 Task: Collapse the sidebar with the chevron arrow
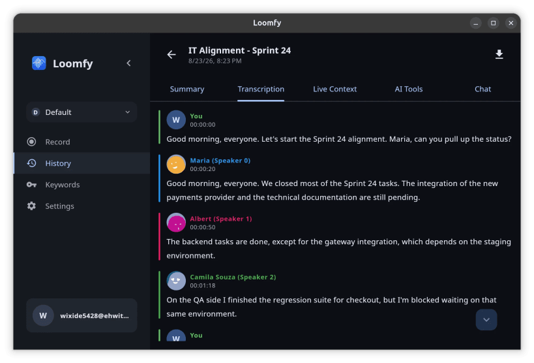(x=128, y=63)
